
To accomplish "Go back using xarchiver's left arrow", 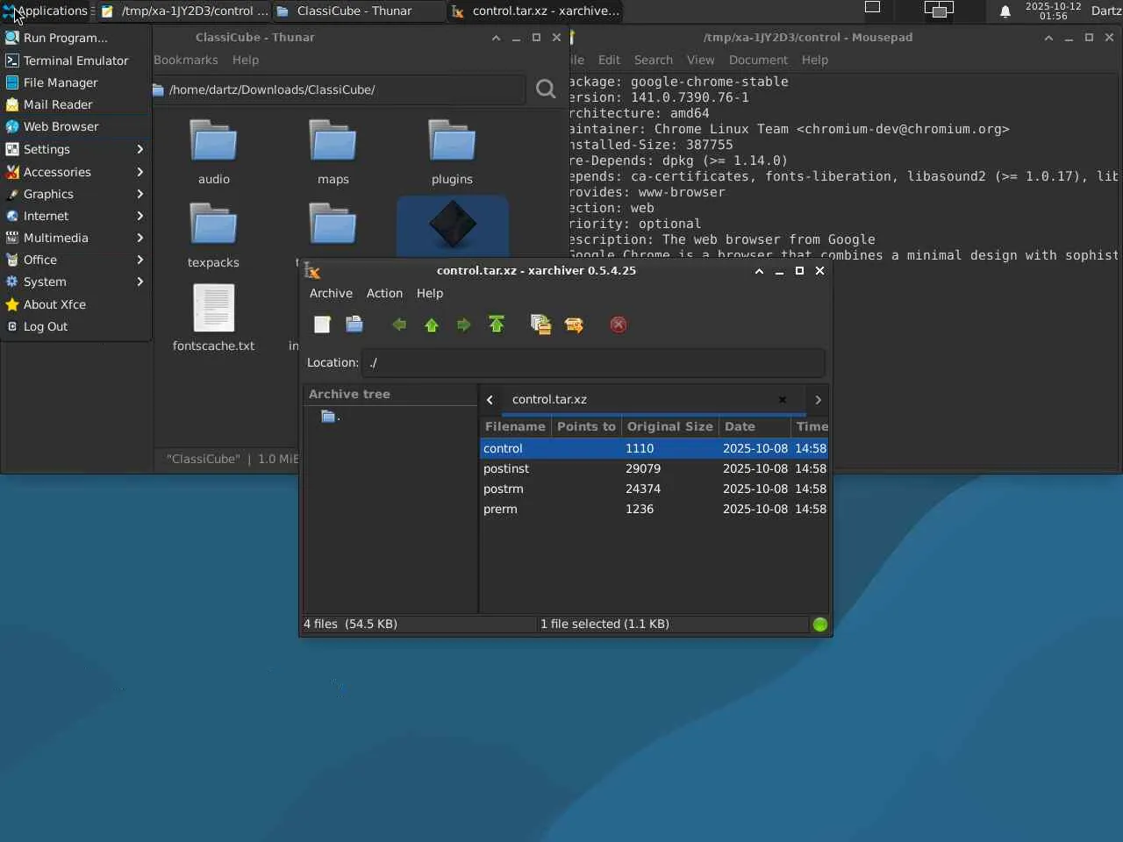I will (x=399, y=325).
